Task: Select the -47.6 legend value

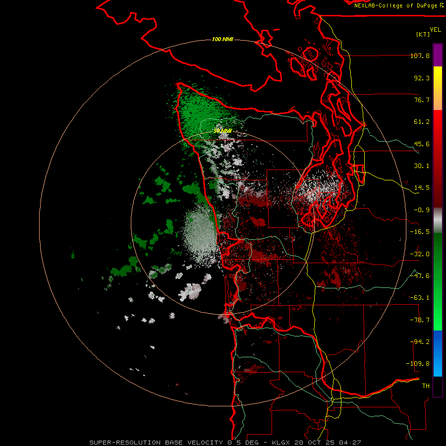Action: click(x=420, y=276)
